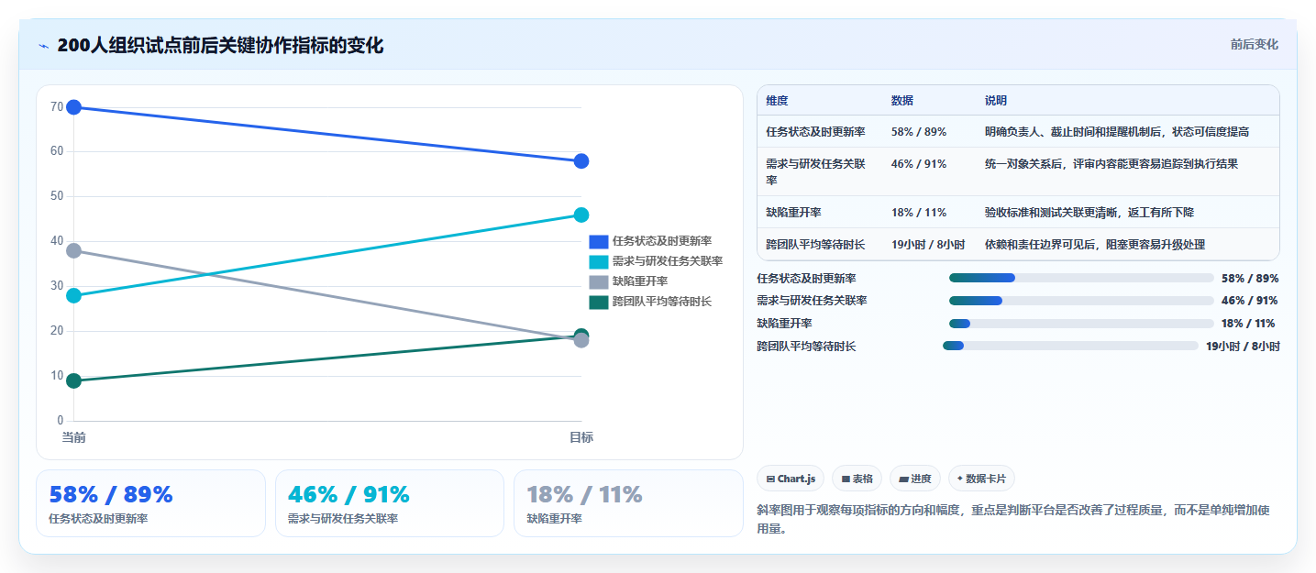Select the cyan data point at 28
This screenshot has width=1316, height=573.
74,295
